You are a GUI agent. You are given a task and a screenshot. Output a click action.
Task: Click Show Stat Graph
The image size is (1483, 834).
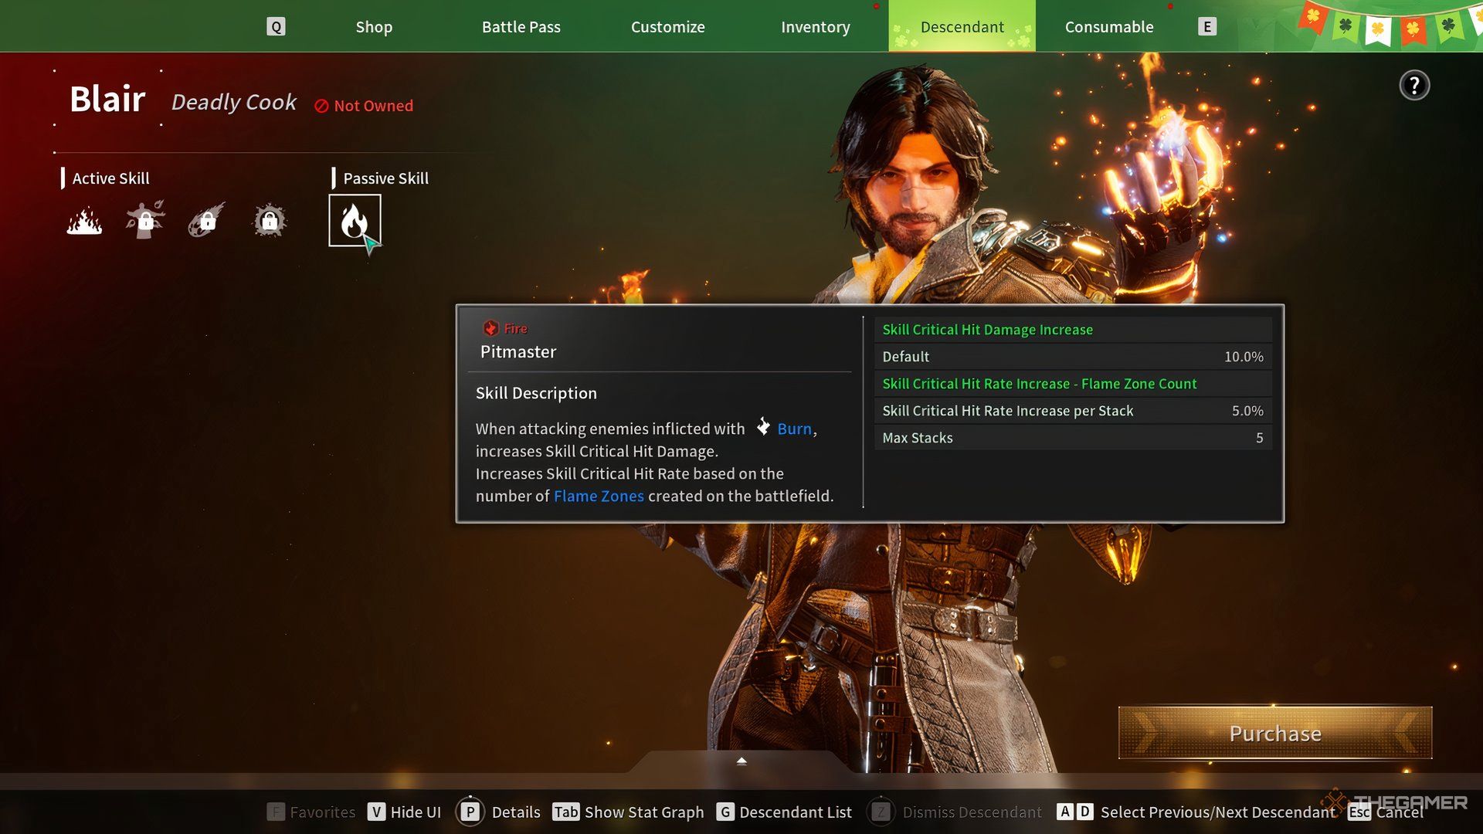click(x=644, y=812)
